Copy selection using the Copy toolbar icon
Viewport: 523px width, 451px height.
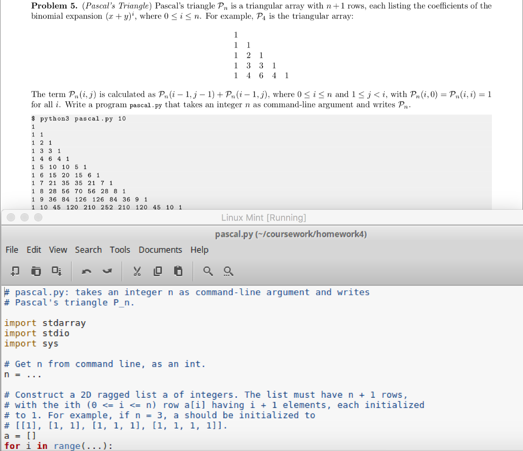click(157, 271)
